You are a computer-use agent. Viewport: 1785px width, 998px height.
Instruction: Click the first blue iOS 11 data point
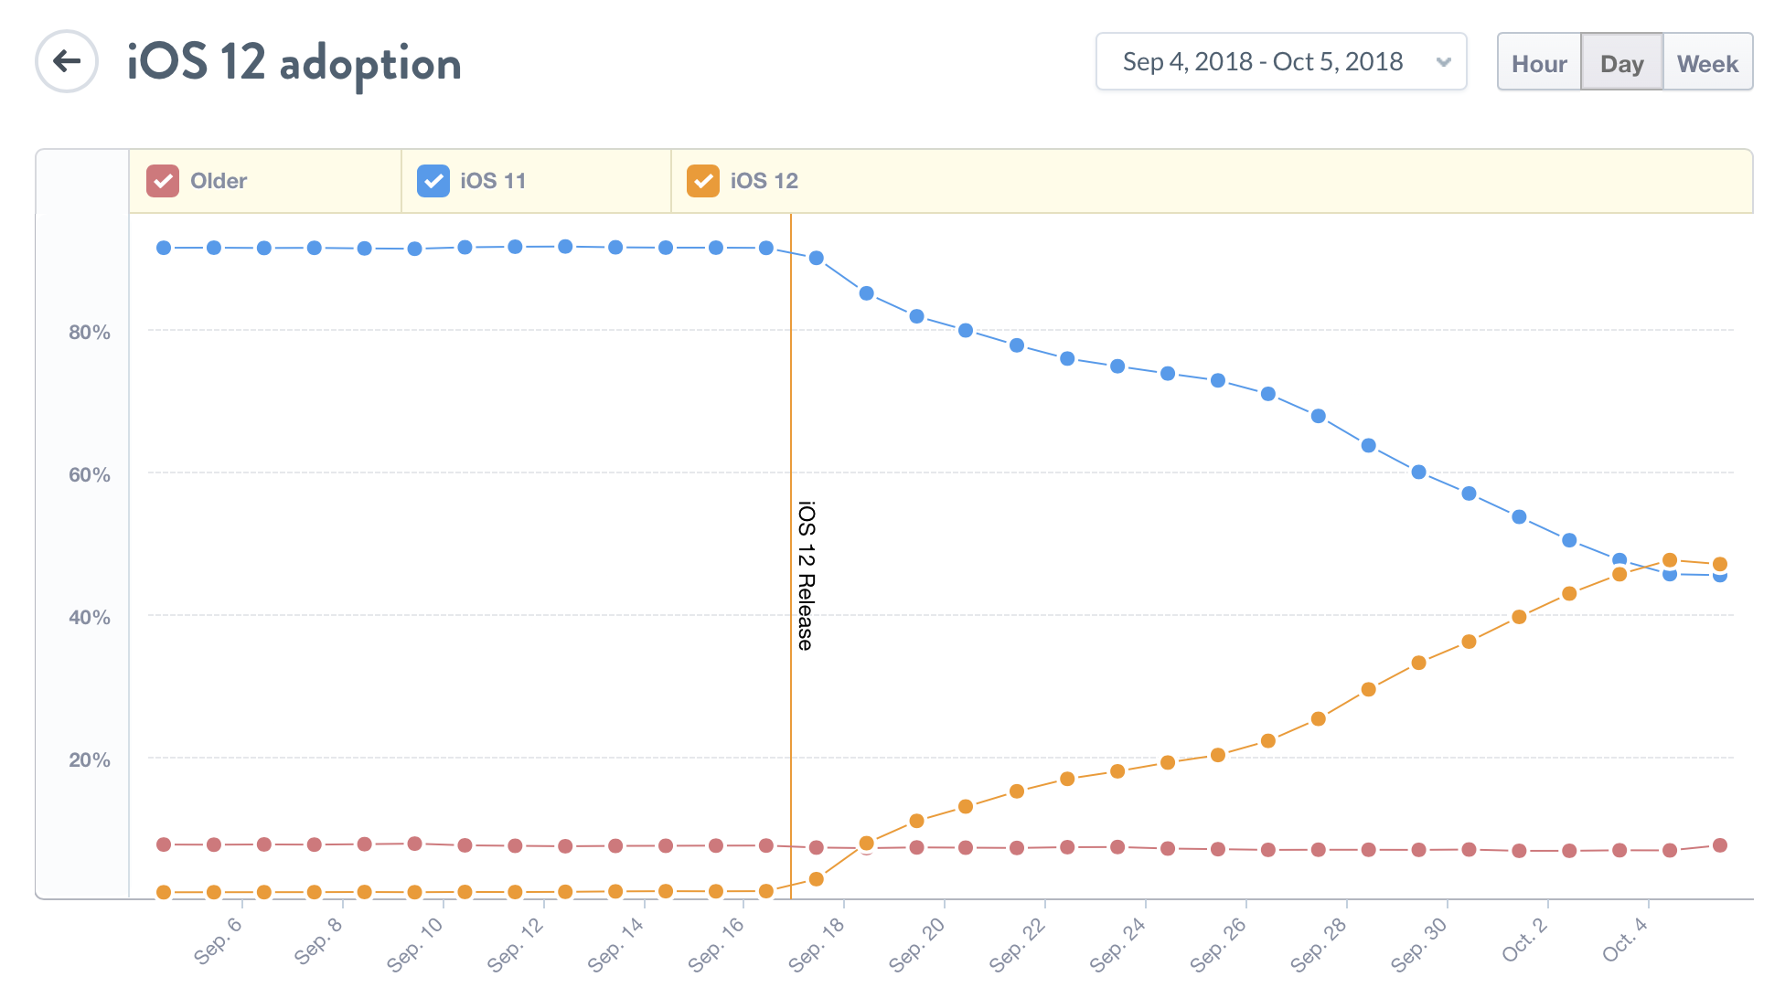pos(164,248)
